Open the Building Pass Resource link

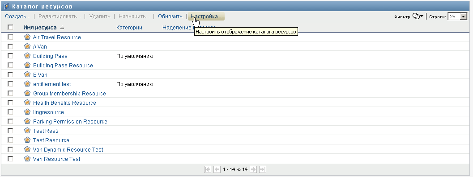point(63,65)
